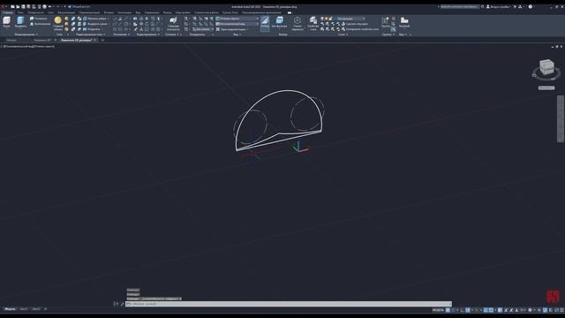
Task: Select the Выдавить (Extrude) tool
Action: (x=20, y=22)
